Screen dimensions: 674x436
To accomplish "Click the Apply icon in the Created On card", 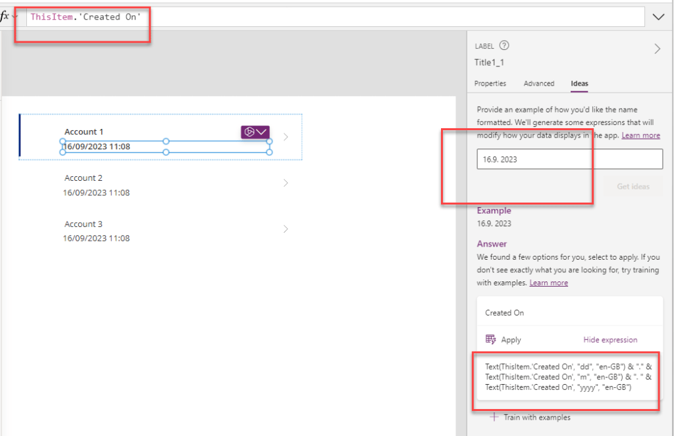I will pyautogui.click(x=490, y=340).
